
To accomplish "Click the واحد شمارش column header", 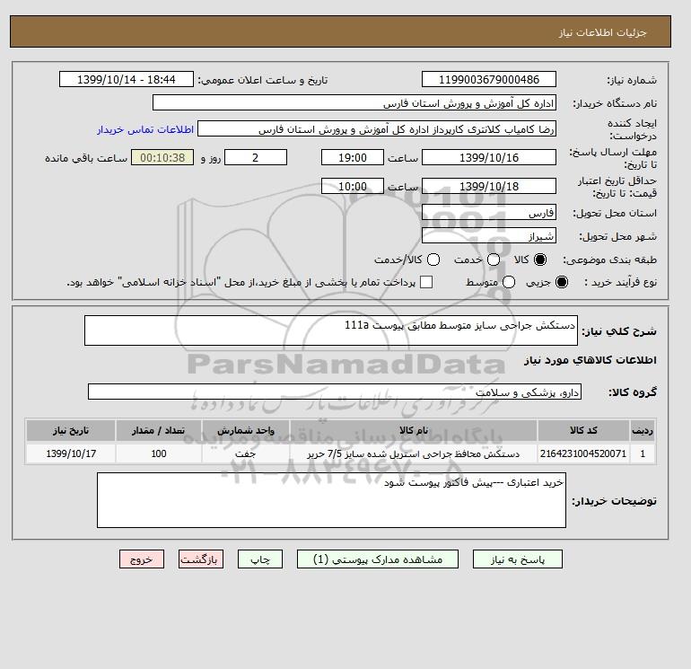I will [246, 430].
